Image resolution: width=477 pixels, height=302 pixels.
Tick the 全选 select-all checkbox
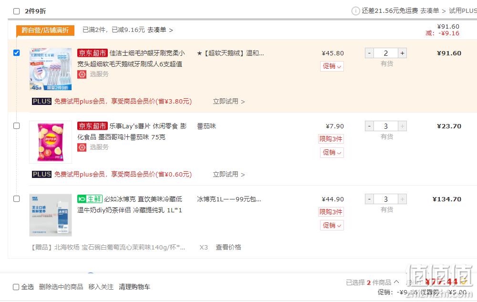click(16, 287)
